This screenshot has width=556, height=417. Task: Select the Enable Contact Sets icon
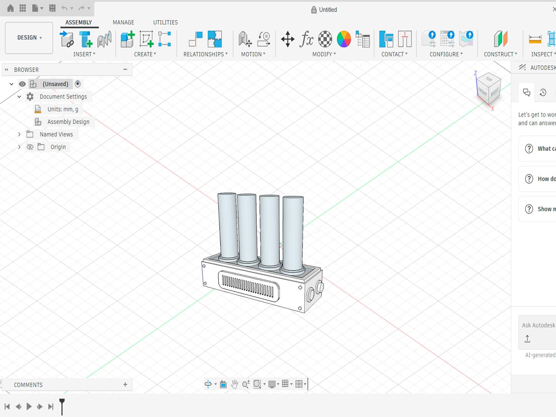(x=386, y=39)
